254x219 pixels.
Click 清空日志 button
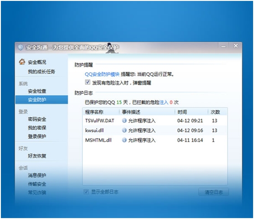click(x=213, y=192)
